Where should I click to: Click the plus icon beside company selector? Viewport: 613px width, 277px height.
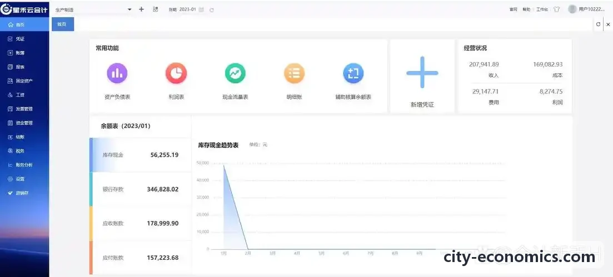142,9
